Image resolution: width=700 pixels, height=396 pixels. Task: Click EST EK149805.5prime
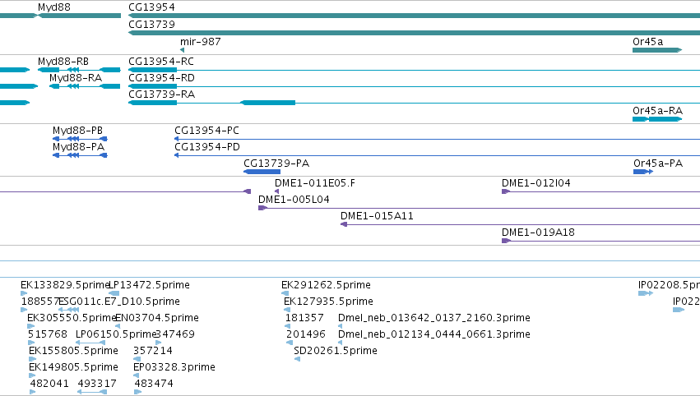[74, 367]
